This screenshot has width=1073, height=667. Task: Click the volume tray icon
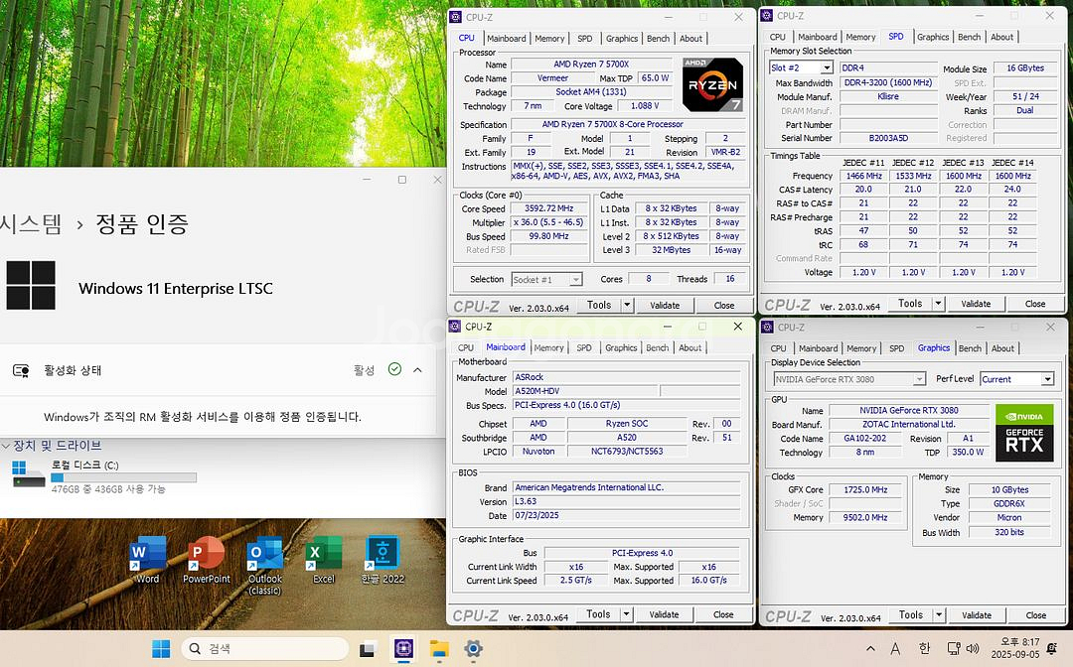click(x=973, y=648)
